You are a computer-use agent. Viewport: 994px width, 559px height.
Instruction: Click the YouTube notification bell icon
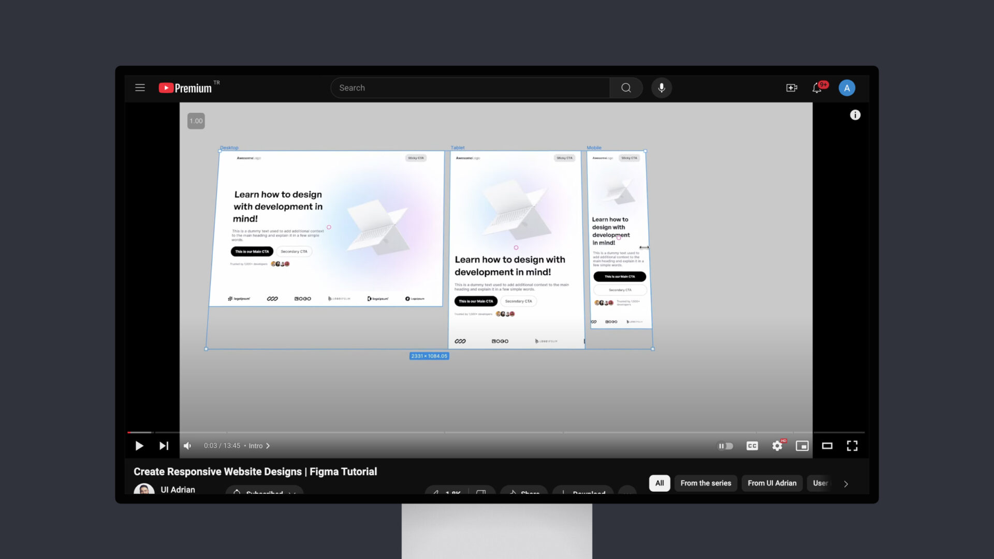[x=818, y=87]
